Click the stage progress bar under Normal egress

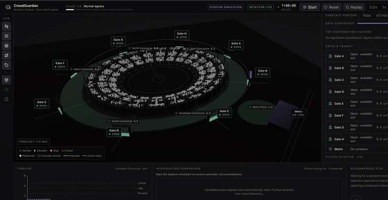100,10
